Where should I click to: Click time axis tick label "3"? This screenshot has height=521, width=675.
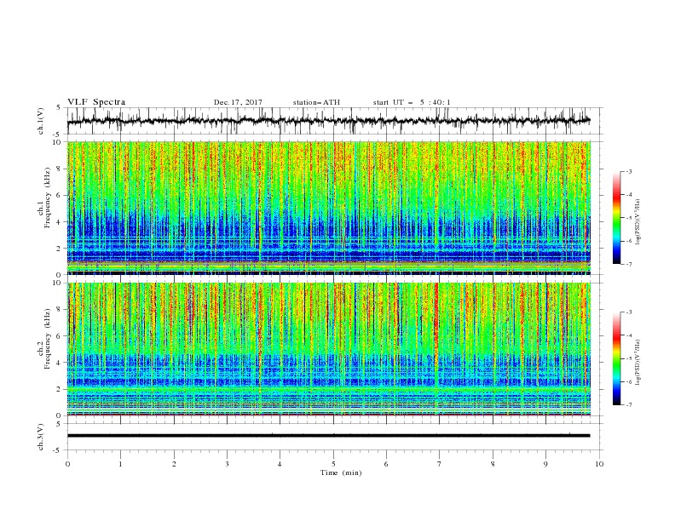click(x=227, y=464)
